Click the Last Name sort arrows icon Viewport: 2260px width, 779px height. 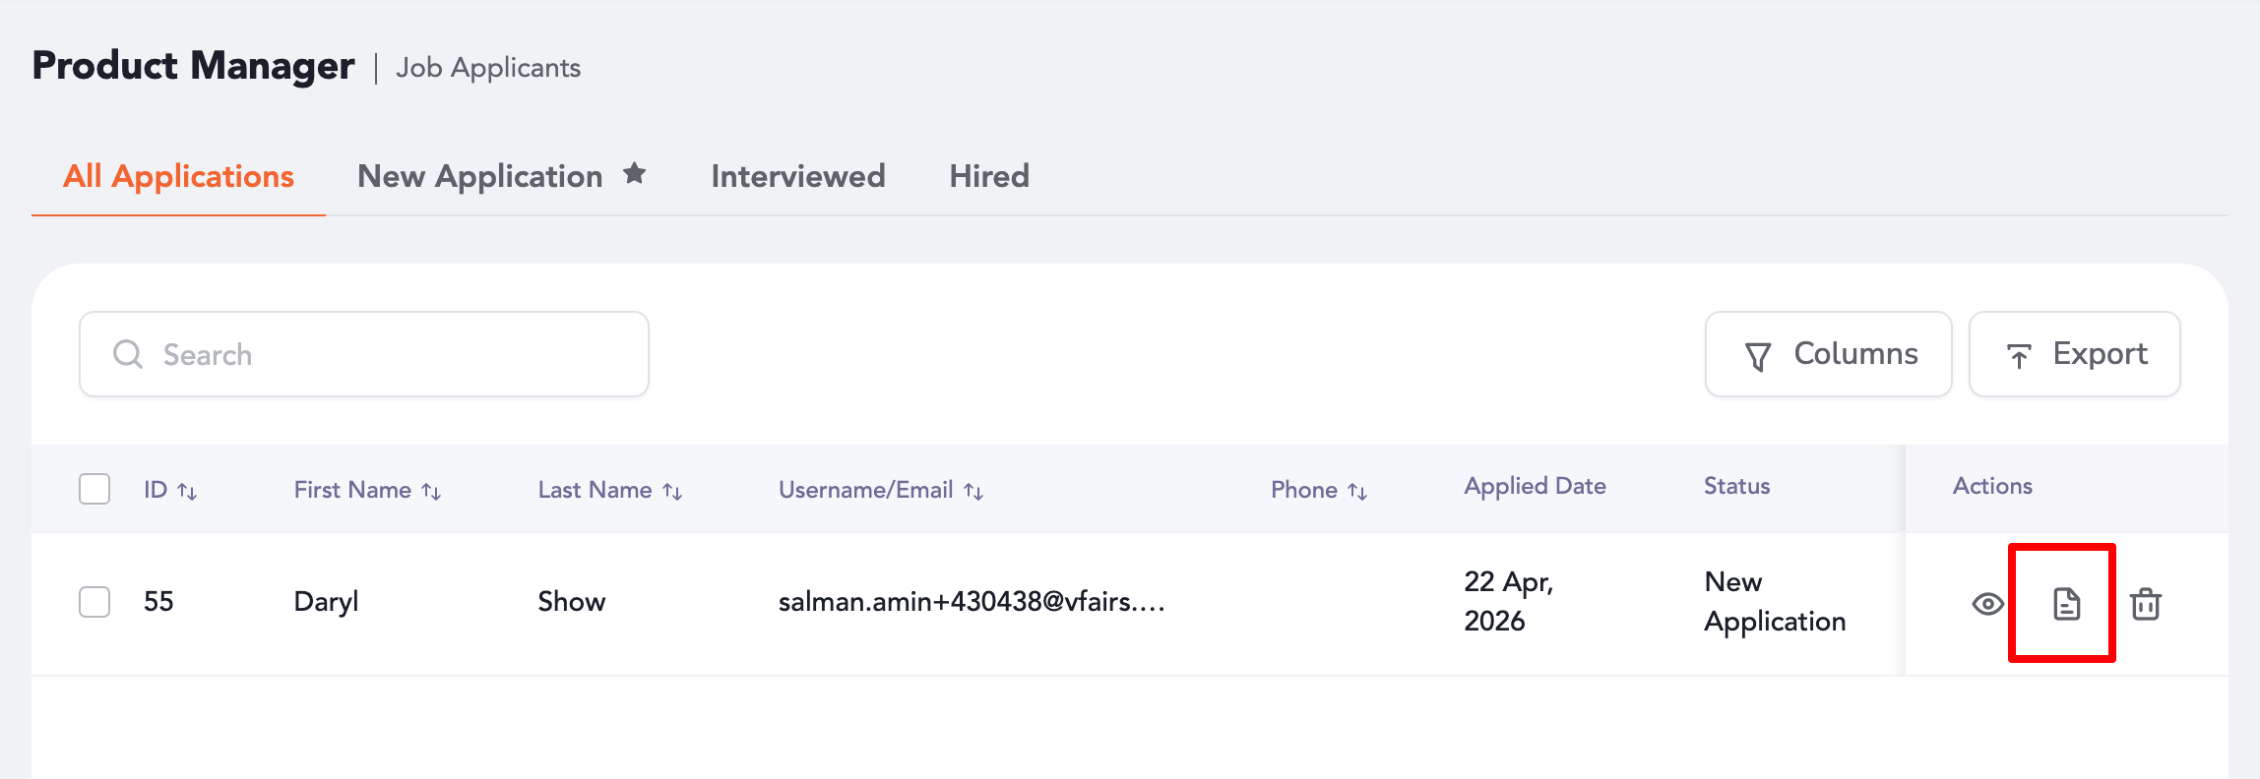pos(672,491)
